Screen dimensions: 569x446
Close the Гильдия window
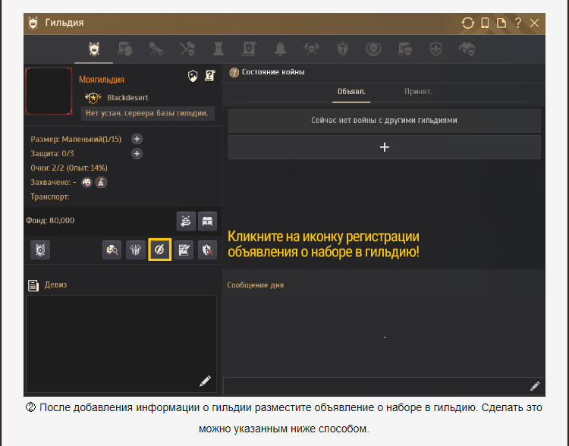coord(534,24)
